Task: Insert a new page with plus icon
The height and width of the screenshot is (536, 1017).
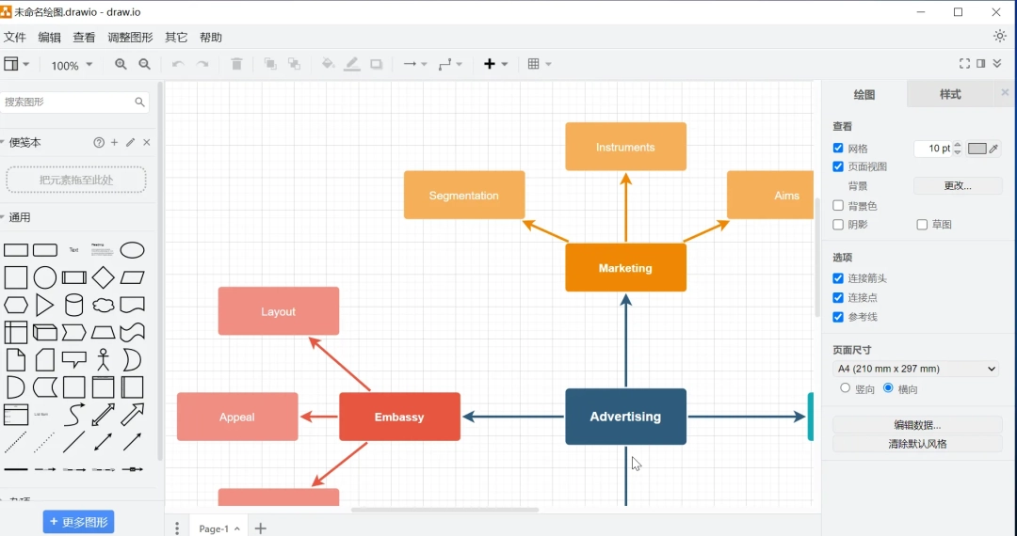Action: coord(260,528)
